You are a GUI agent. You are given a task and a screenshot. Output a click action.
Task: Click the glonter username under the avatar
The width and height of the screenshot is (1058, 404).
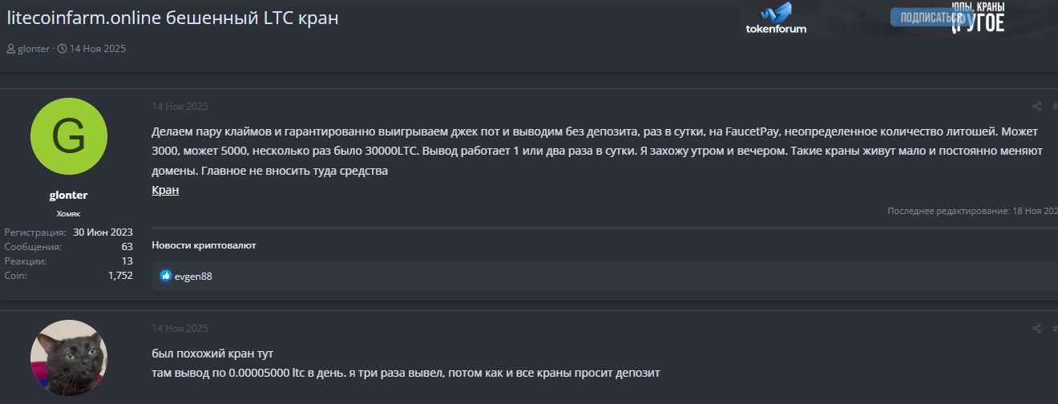coord(68,196)
